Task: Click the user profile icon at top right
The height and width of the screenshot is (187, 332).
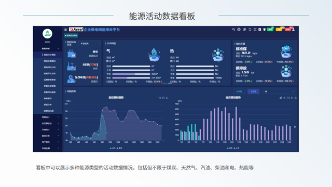Action: click(294, 30)
